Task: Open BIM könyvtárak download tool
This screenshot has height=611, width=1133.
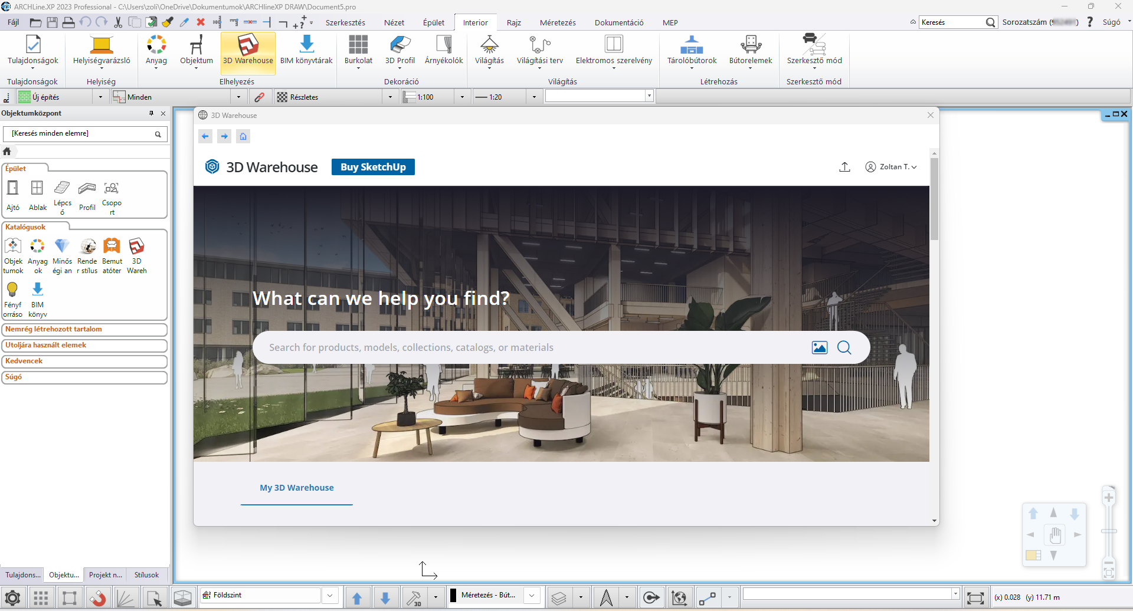Action: [x=306, y=50]
